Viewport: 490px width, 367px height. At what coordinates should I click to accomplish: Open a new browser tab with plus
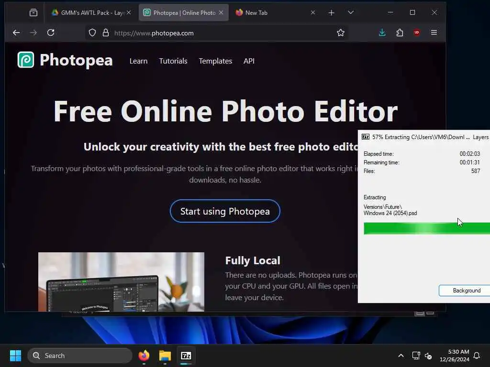pyautogui.click(x=332, y=12)
